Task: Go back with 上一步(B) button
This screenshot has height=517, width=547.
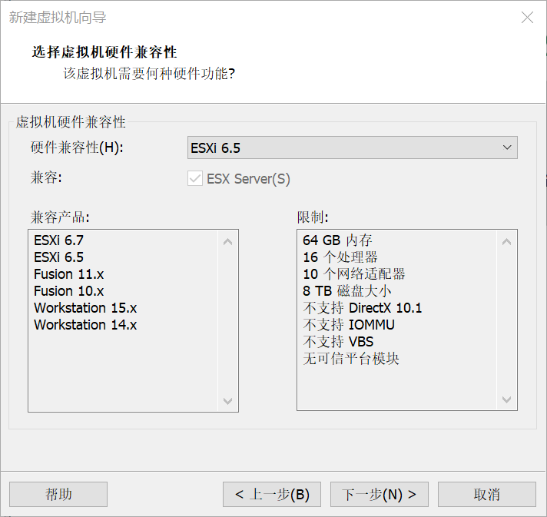Action: point(271,495)
